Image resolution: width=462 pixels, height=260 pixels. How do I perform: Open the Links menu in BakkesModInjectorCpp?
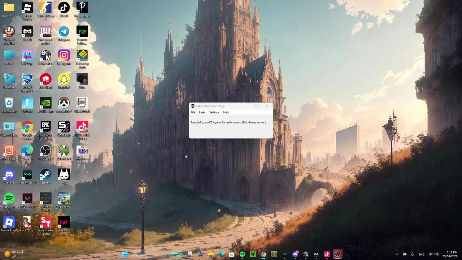(x=202, y=112)
